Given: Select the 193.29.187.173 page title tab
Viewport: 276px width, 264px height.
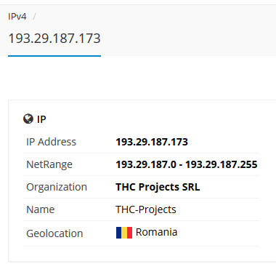Looking at the screenshot, I should pyautogui.click(x=54, y=39).
